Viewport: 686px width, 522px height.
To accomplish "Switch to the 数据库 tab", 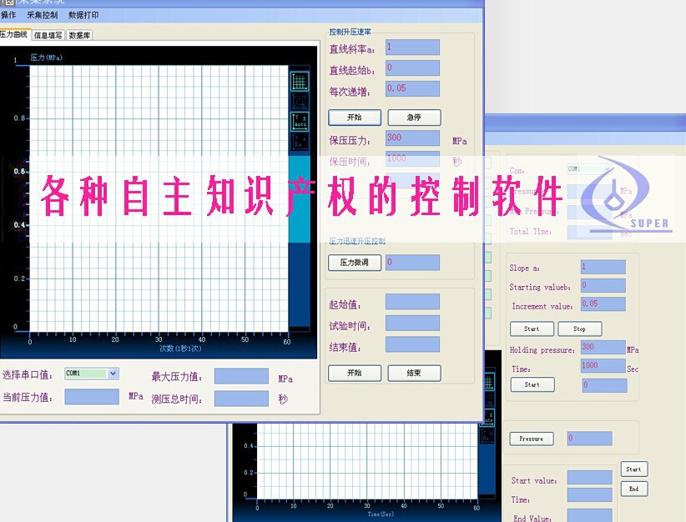I will coord(80,35).
